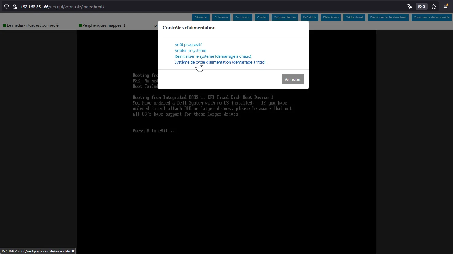Dismiss the dialog with Annuler
The height and width of the screenshot is (254, 453).
tap(292, 79)
